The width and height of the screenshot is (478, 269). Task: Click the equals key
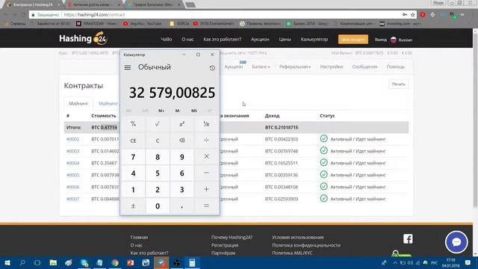(206, 206)
